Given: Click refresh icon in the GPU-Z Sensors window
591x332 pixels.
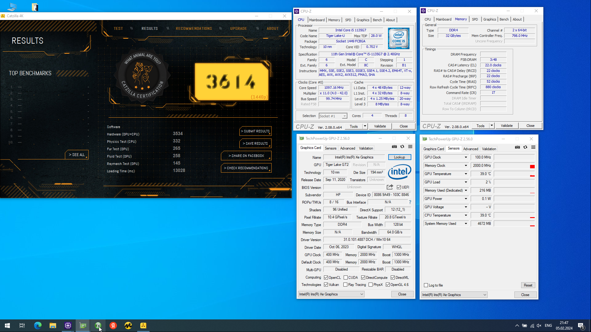Looking at the screenshot, I should coord(525,147).
